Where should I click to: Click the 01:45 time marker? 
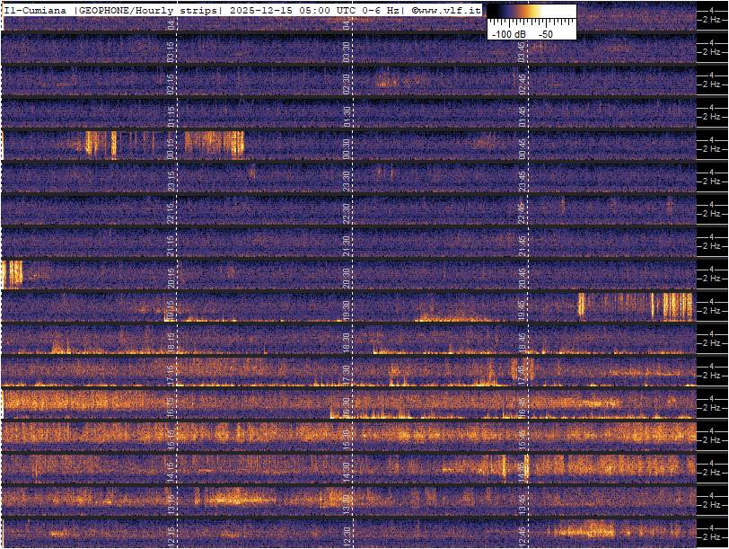522,117
